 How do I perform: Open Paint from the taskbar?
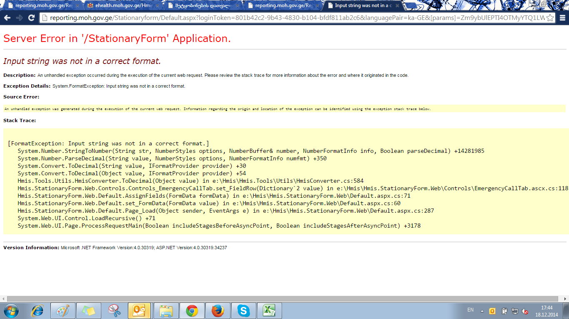[63, 311]
